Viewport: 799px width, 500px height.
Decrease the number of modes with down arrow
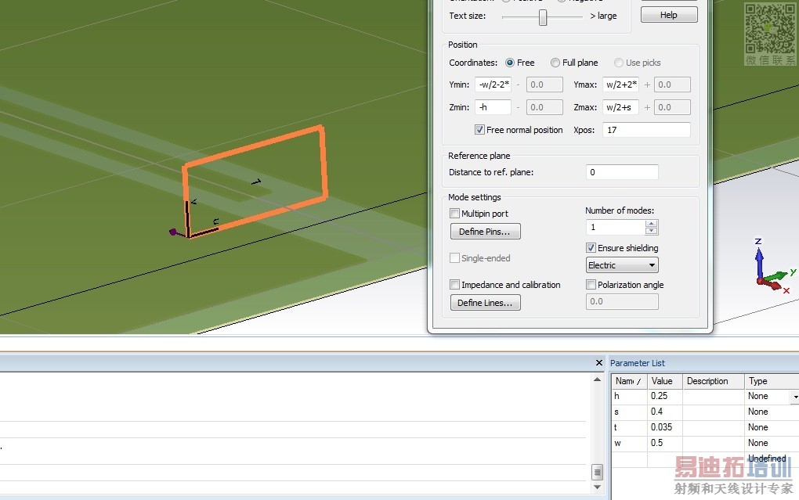coord(651,231)
